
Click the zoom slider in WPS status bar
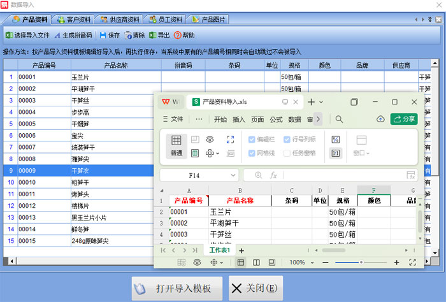[361, 262]
